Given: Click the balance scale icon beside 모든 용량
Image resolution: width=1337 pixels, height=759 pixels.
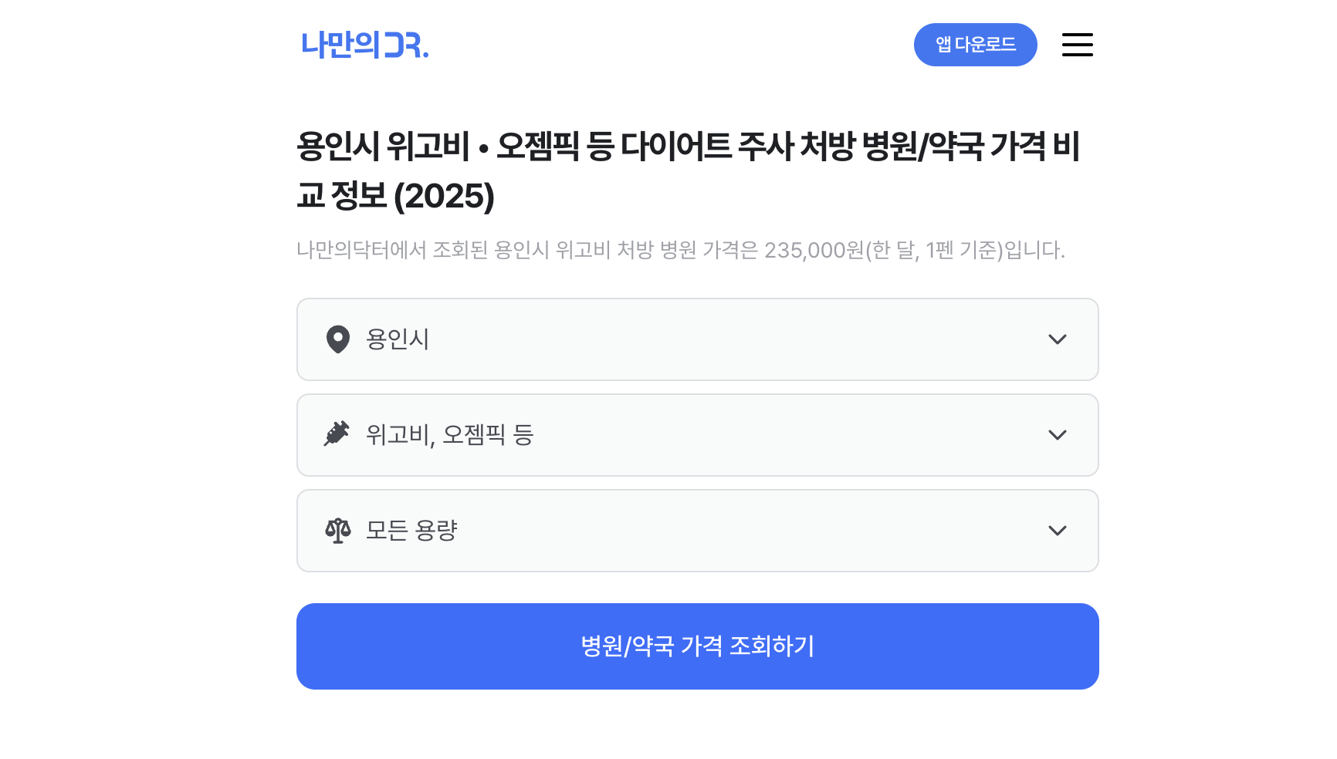Looking at the screenshot, I should tap(338, 530).
